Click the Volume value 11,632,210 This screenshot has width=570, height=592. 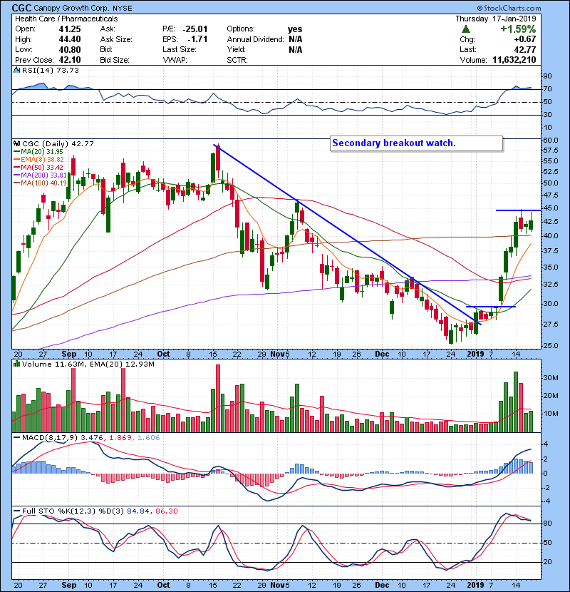click(x=514, y=60)
